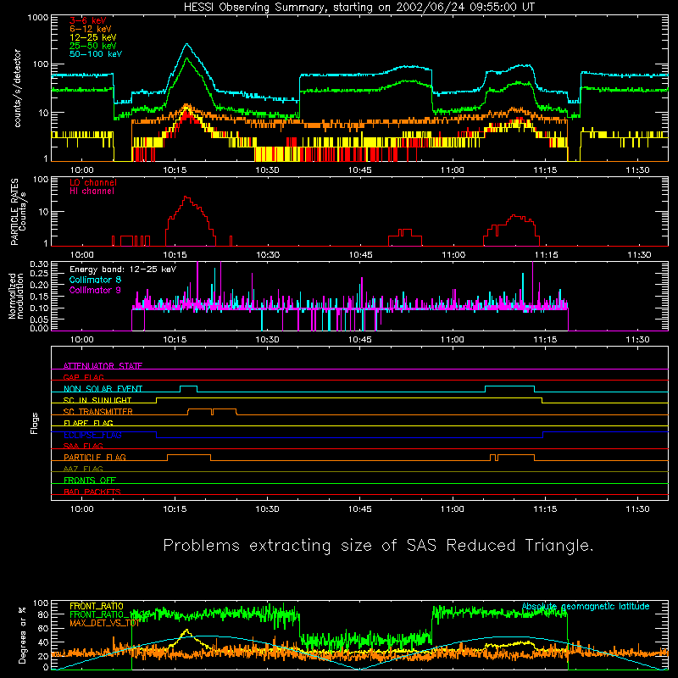The width and height of the screenshot is (678, 678).
Task: Click the 11:30 tick label under the Flags panel
Action: coord(638,509)
